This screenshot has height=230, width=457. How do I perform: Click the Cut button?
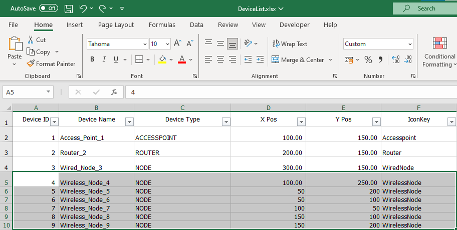[37, 40]
